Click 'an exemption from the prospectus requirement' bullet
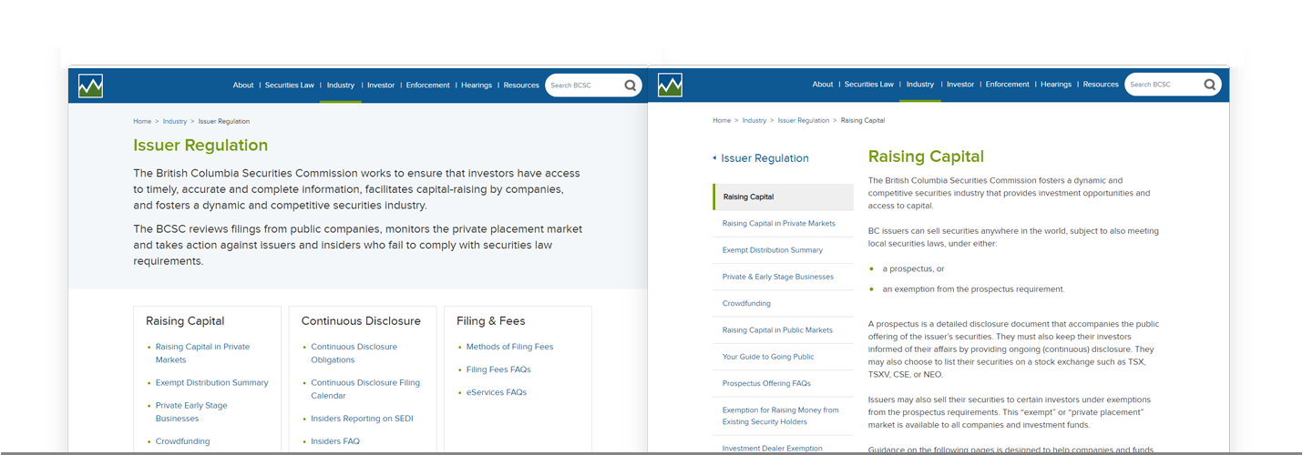The width and height of the screenshot is (1303, 455). tap(973, 289)
